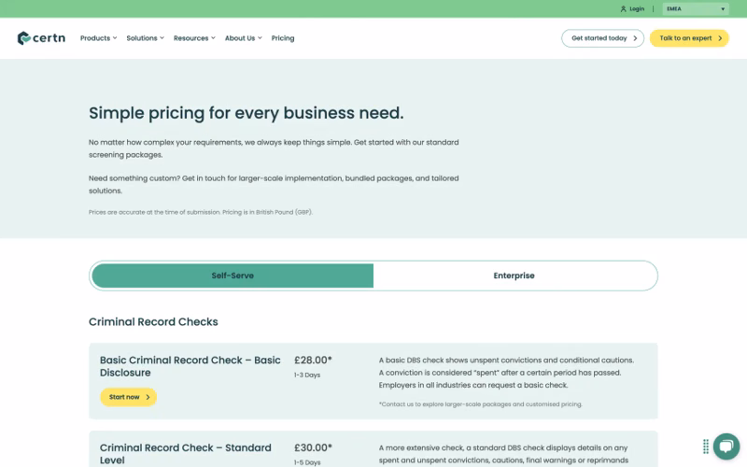Switch to the Enterprise pricing tab
This screenshot has height=467, width=747.
coord(514,276)
